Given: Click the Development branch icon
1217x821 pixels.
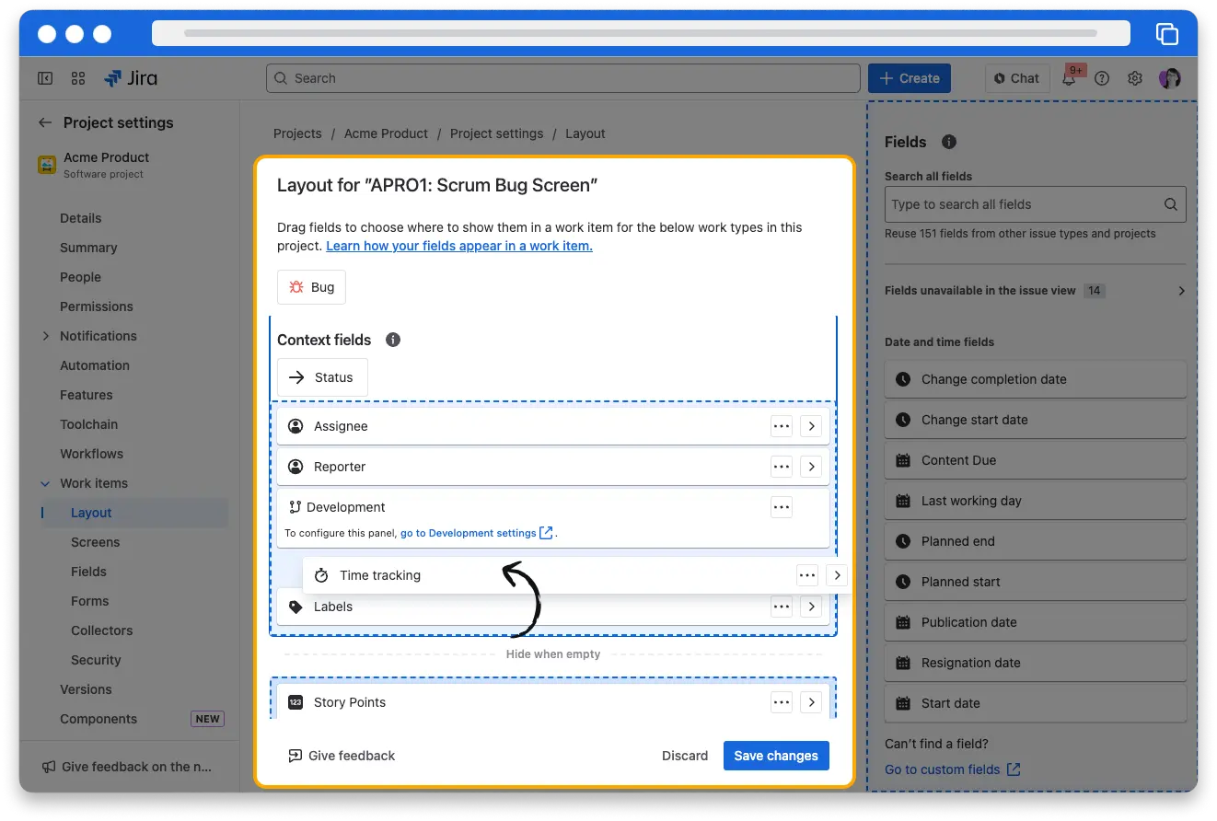Looking at the screenshot, I should point(296,507).
